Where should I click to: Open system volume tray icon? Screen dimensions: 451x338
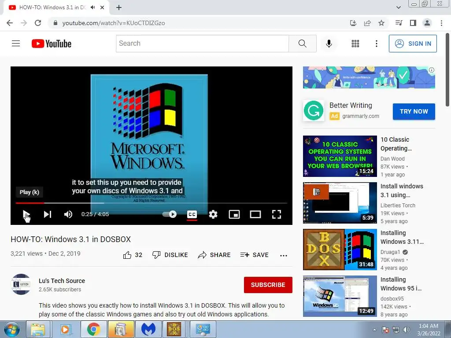tap(406, 330)
